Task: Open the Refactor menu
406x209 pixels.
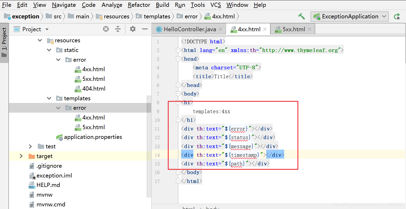Action: [139, 5]
